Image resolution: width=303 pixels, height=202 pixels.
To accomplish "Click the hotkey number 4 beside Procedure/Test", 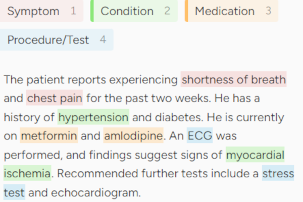I will click(103, 40).
